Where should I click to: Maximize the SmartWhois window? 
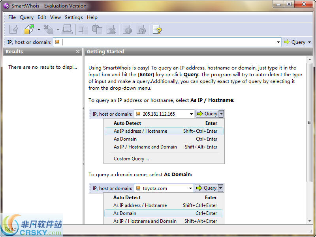point(289,4)
